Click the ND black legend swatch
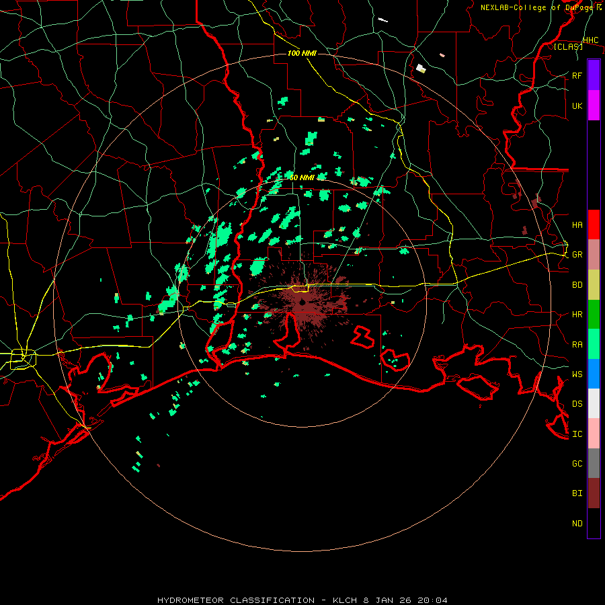 (x=594, y=523)
